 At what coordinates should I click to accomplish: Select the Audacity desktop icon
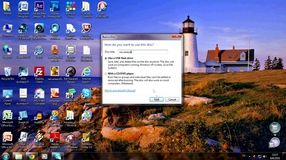(39, 117)
